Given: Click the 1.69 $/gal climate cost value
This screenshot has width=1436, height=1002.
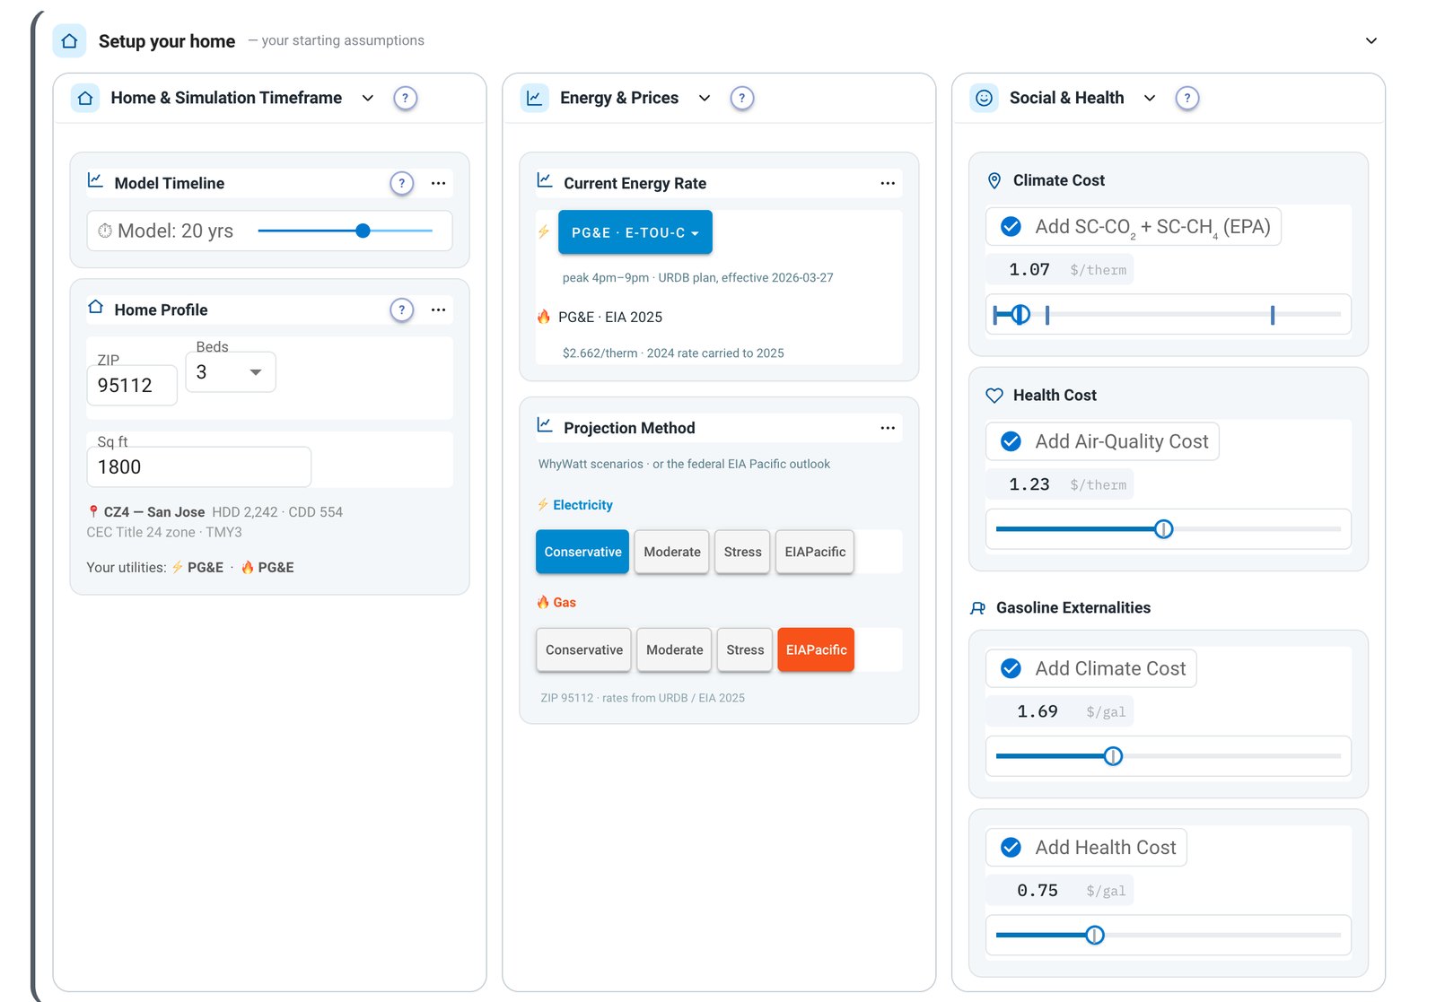Looking at the screenshot, I should tap(1038, 712).
